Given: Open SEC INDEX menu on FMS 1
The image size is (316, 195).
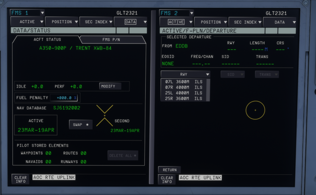Looking at the screenshot, I should [96, 22].
